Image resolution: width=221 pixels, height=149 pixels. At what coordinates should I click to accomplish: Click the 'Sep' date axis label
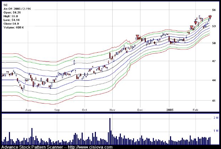[x=57, y=110]
